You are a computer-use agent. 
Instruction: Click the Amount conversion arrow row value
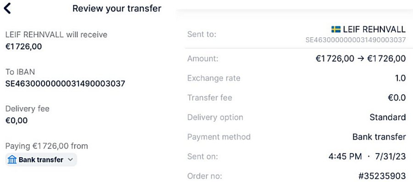click(x=361, y=58)
